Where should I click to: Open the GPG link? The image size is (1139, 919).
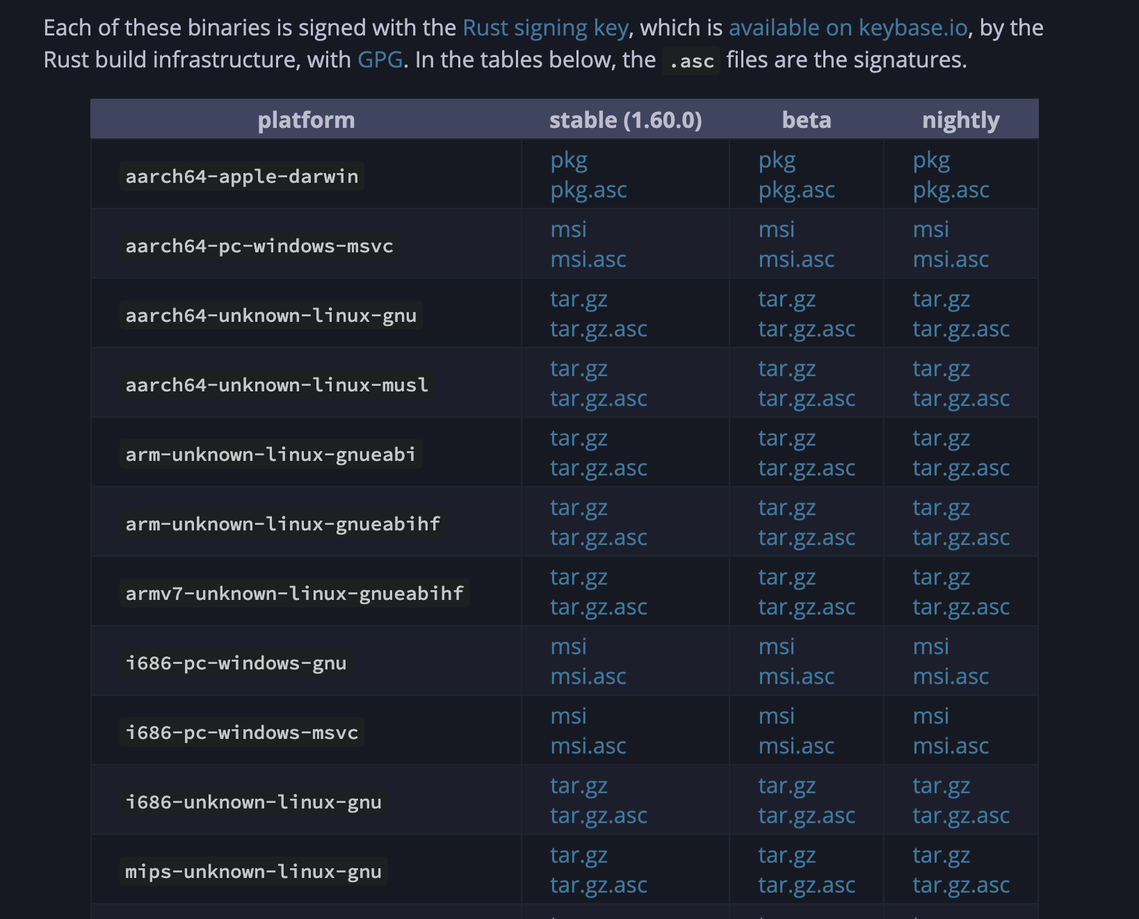coord(380,60)
